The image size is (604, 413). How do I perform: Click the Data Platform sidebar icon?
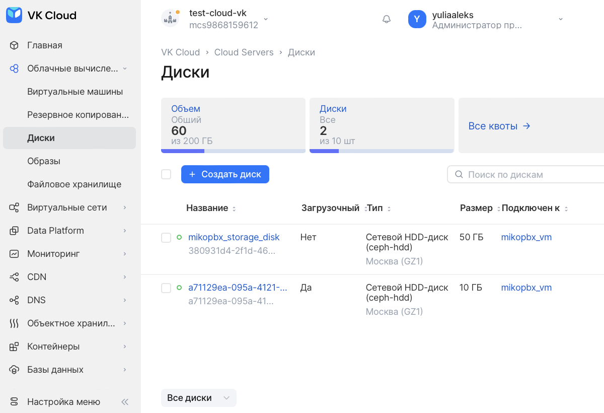click(14, 231)
